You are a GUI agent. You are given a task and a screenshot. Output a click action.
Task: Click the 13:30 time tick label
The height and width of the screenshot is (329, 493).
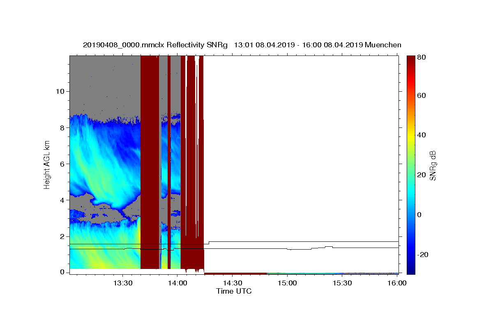click(x=122, y=283)
